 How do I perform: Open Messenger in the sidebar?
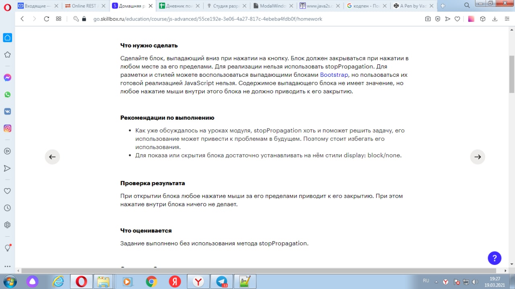coord(7,78)
